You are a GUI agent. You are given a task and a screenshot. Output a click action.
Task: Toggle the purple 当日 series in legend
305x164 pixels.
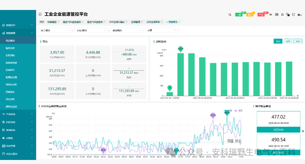point(238,110)
